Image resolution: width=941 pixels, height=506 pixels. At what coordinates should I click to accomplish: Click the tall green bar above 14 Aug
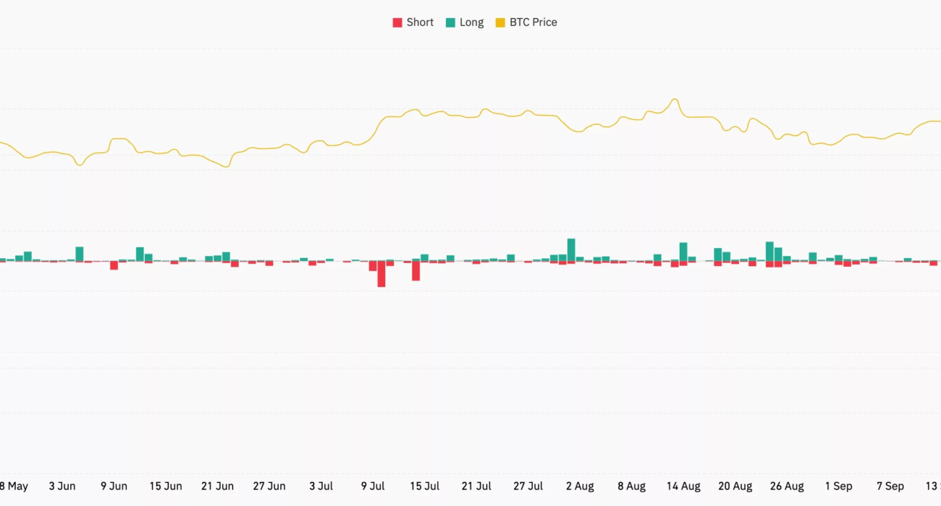683,252
